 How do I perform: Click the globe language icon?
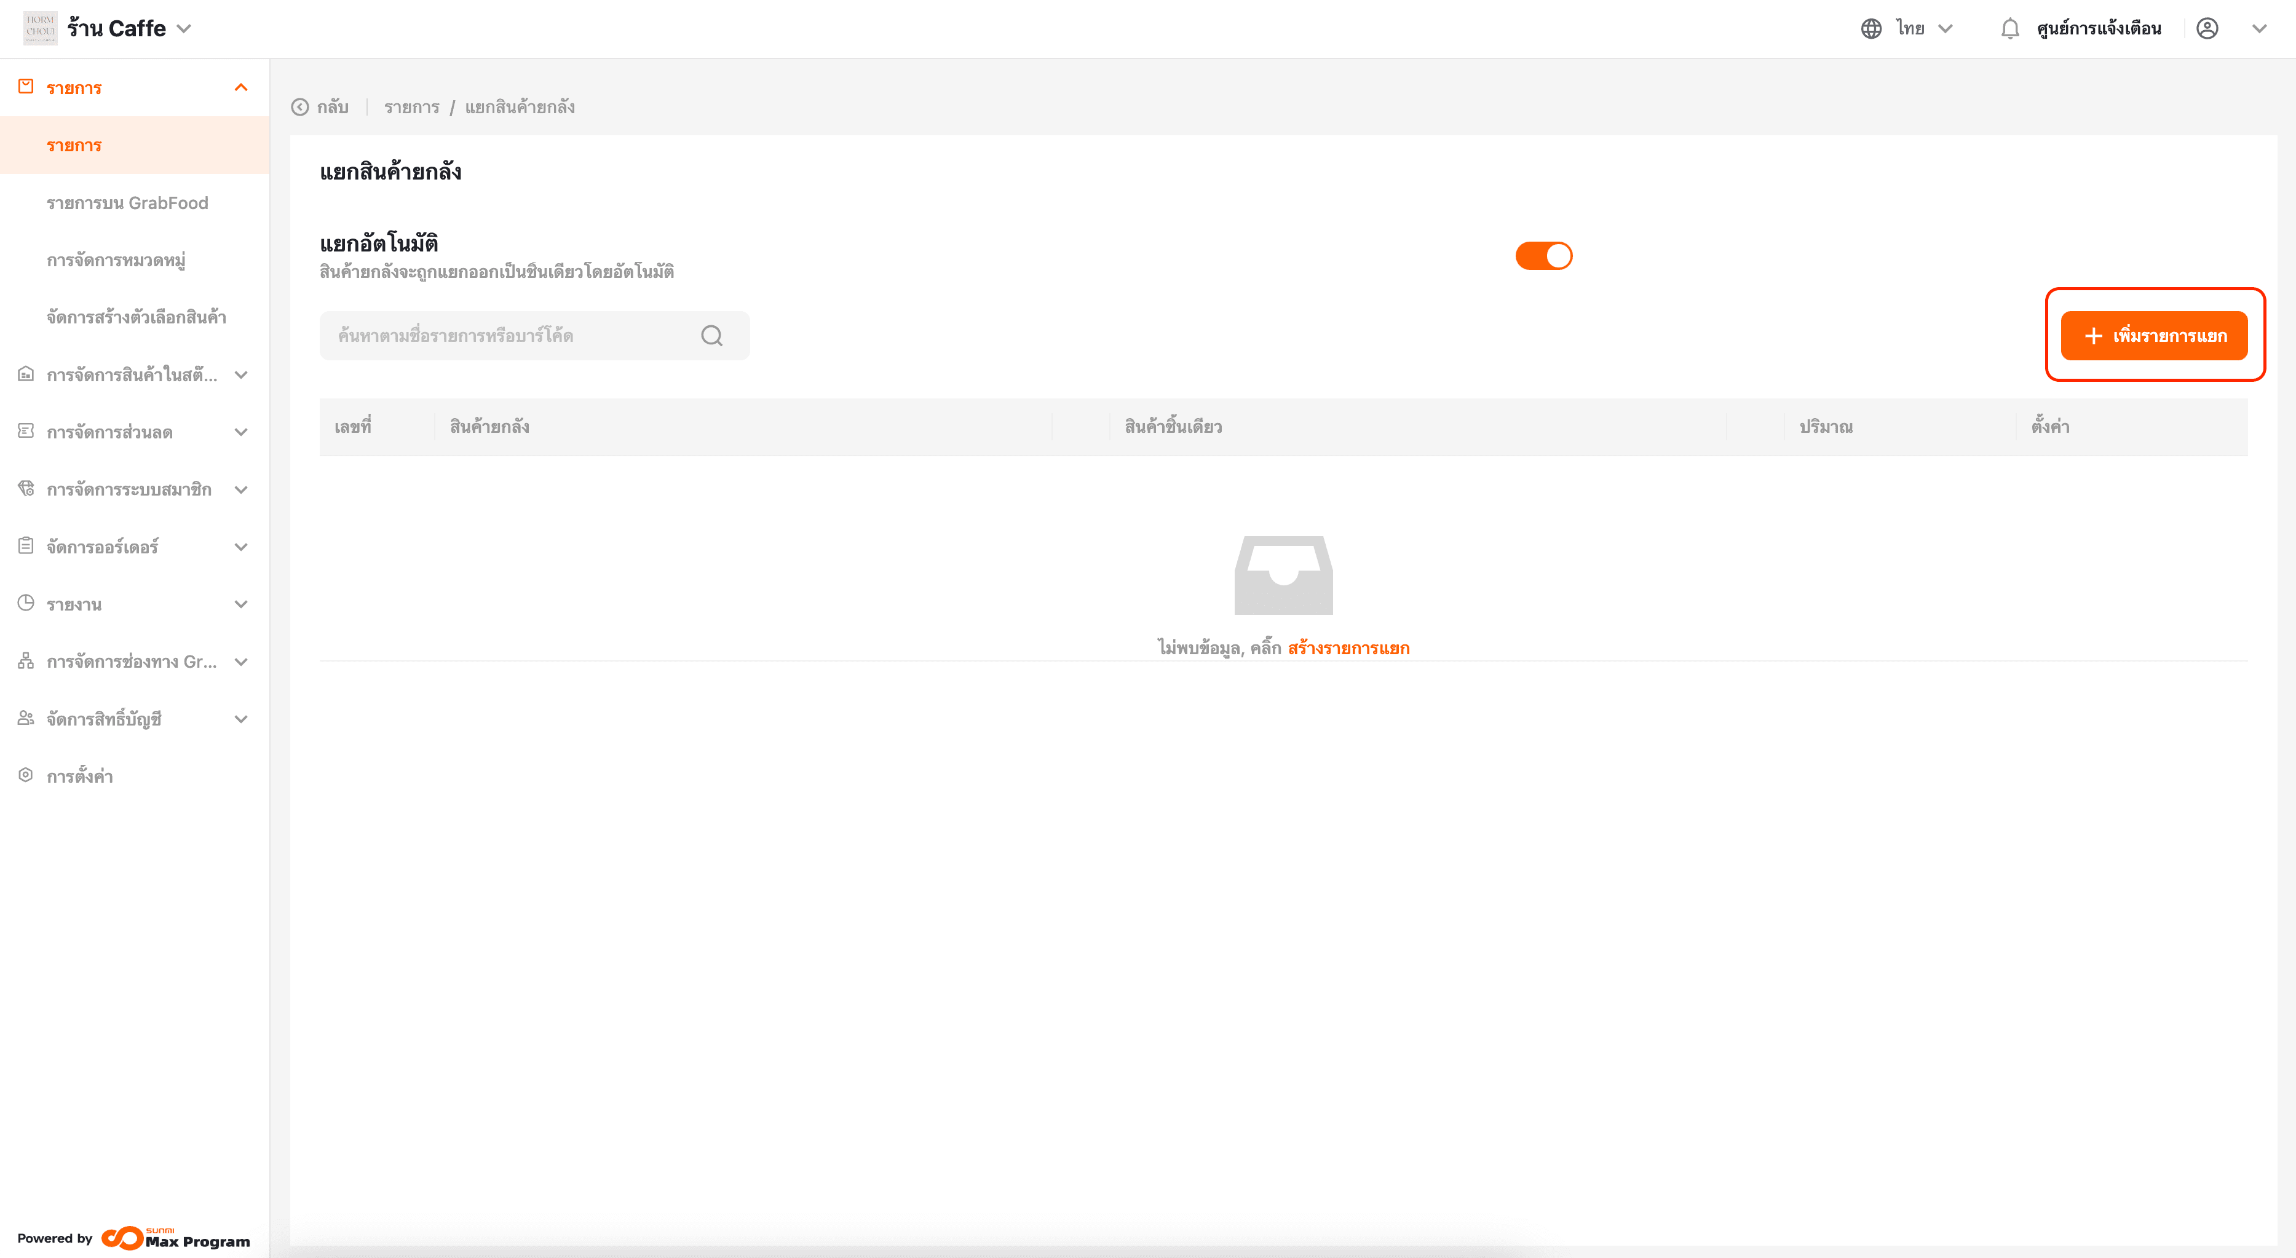click(x=1871, y=28)
